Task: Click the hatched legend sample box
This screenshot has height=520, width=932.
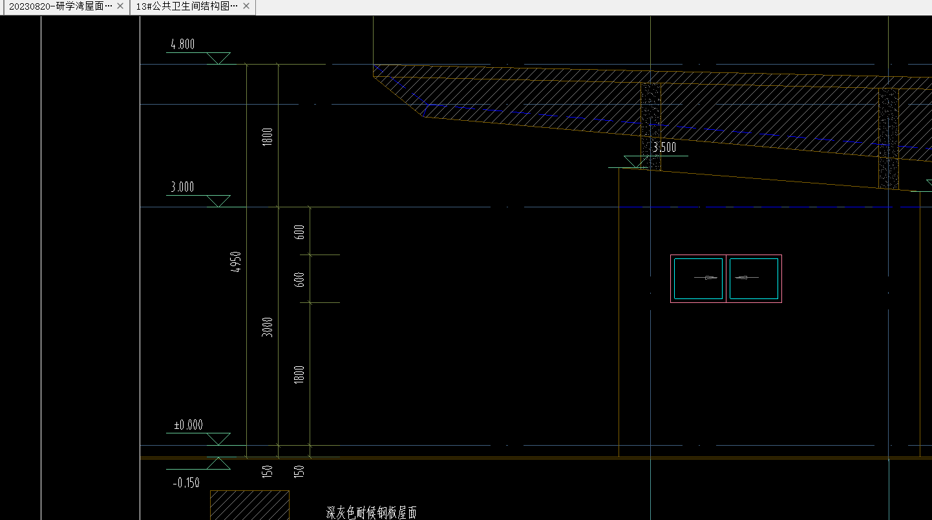Action: [x=249, y=505]
